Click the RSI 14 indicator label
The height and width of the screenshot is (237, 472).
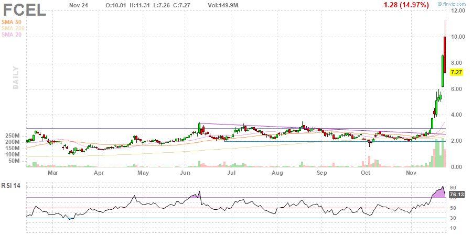point(11,186)
